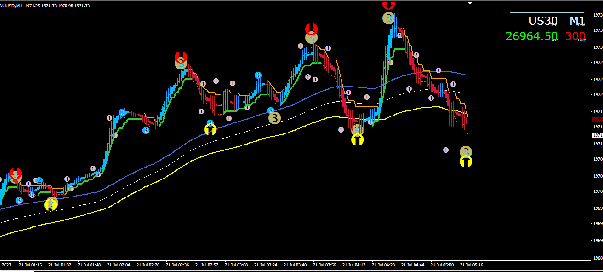Click the yellow up-arrow signal near 04:12

[358, 139]
